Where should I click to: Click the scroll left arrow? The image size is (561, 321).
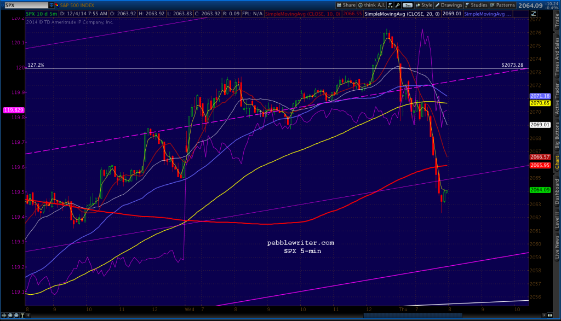pos(28,316)
